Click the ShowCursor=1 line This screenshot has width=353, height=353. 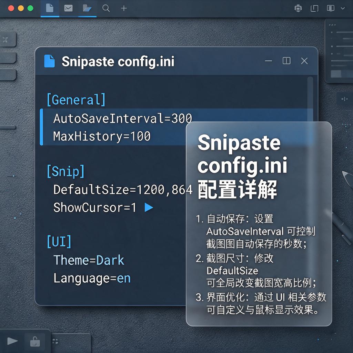click(95, 207)
